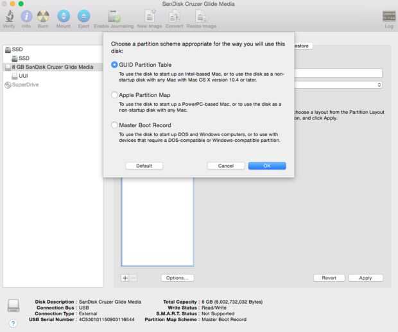This screenshot has width=398, height=332.
Task: Switch to the Restore tab
Action: coord(303,46)
